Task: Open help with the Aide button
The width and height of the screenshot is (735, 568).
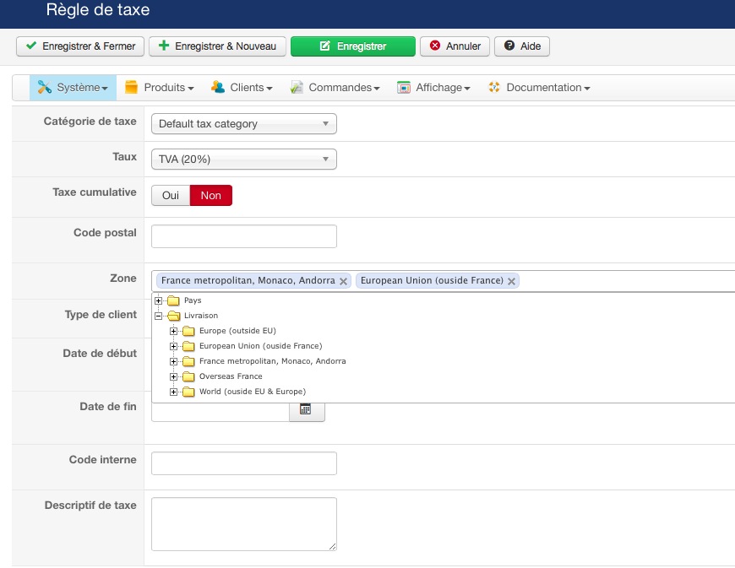Action: 522,46
